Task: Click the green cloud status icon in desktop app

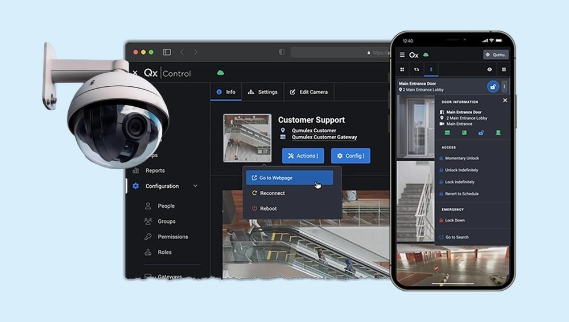Action: [220, 73]
